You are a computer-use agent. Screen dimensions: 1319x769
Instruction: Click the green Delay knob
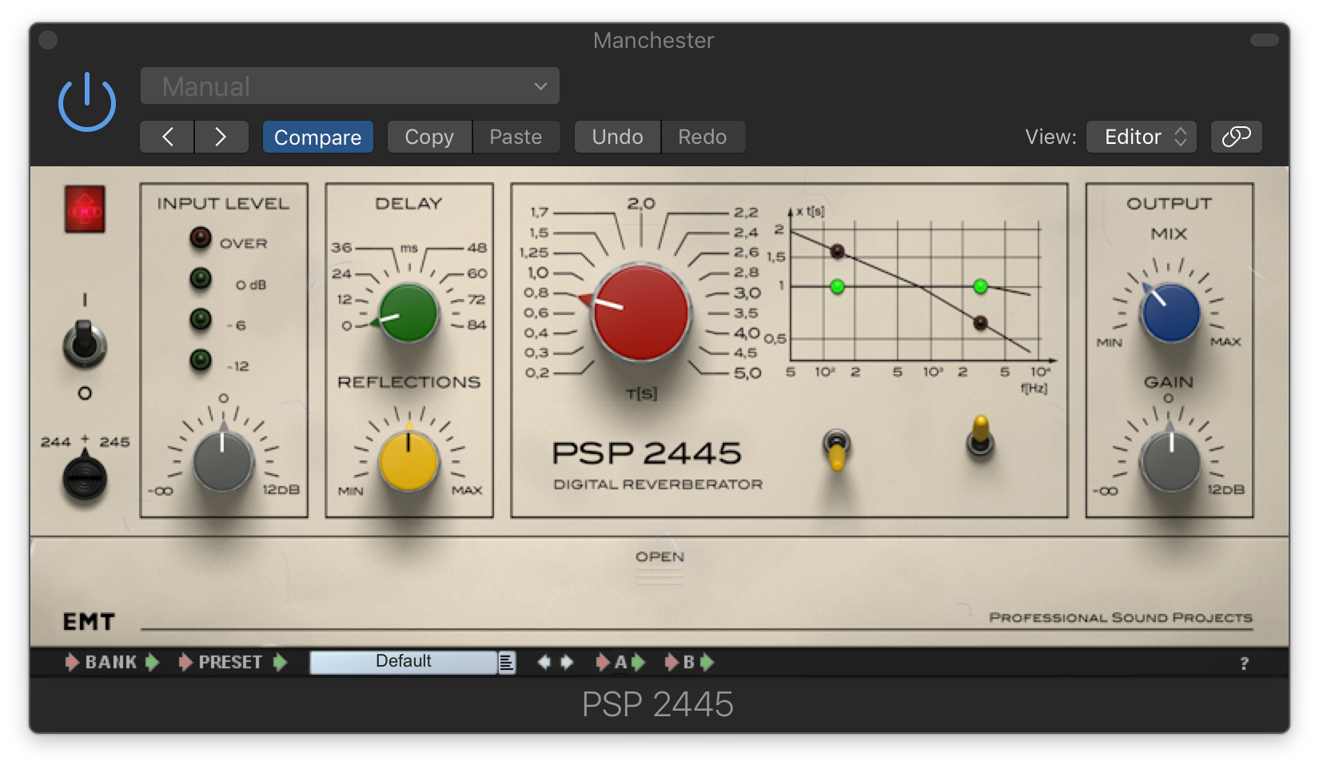[408, 313]
